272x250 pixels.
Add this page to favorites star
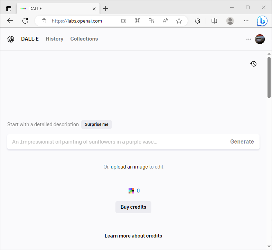(179, 21)
